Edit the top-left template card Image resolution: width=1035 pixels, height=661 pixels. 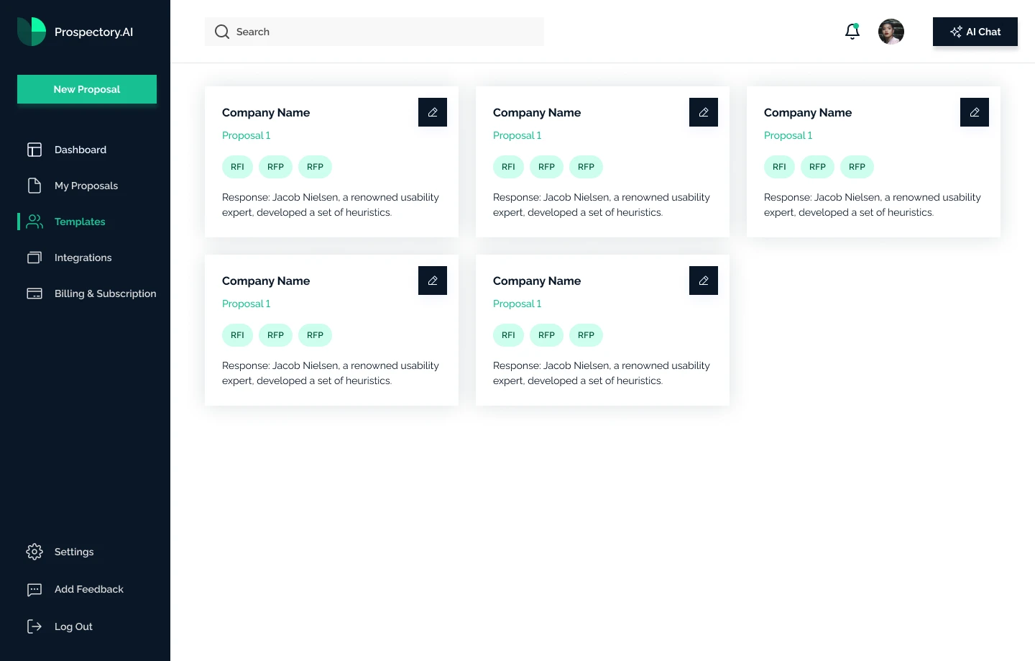click(x=433, y=112)
